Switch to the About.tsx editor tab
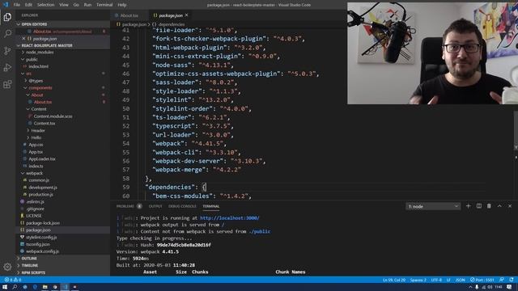Screen dimensions: 518x291 point(129,15)
